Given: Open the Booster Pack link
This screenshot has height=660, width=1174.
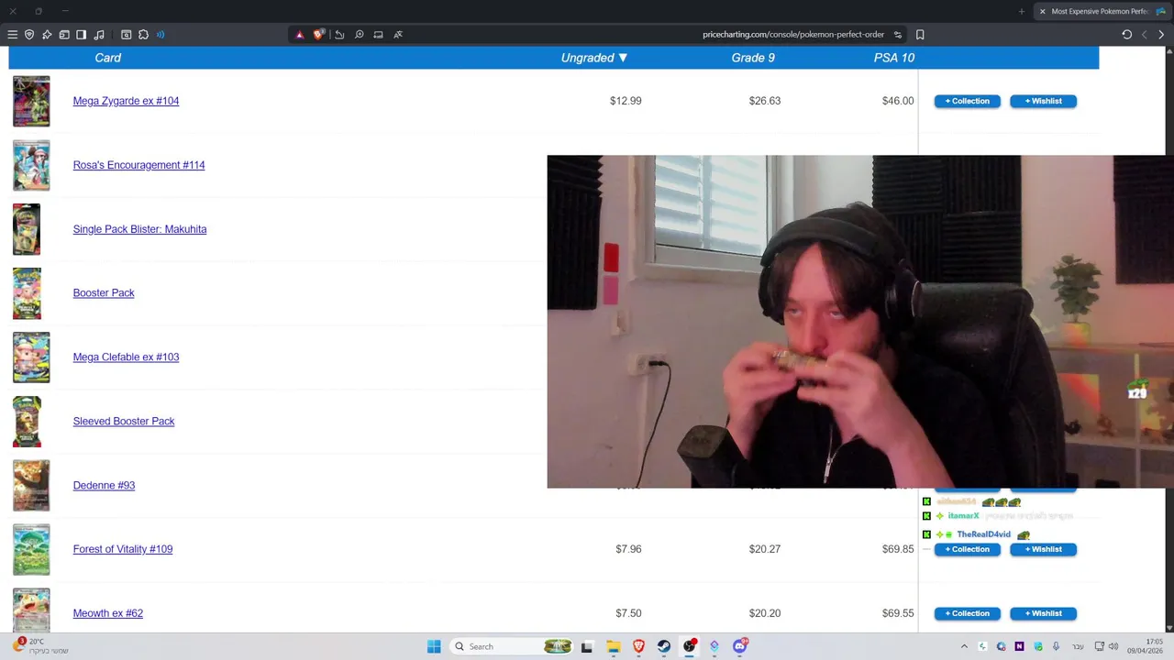Looking at the screenshot, I should click(104, 292).
